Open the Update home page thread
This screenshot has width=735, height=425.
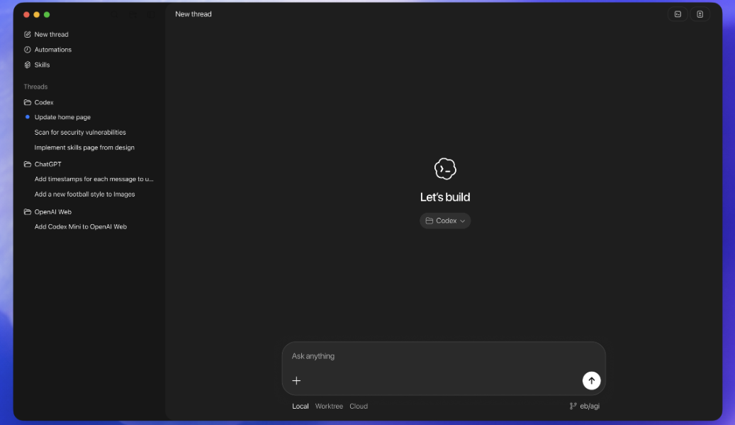(x=62, y=117)
